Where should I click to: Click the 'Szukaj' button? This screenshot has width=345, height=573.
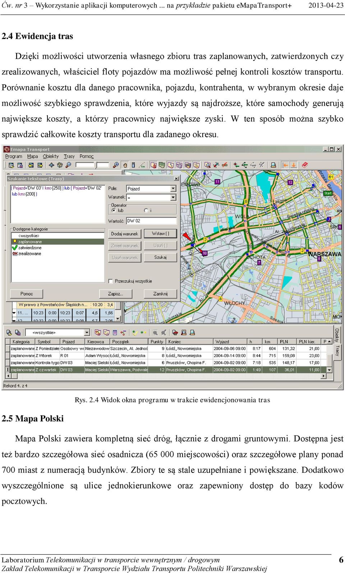tap(160, 257)
